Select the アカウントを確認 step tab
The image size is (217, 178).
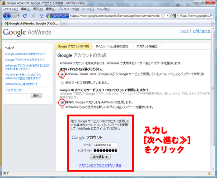(147, 46)
